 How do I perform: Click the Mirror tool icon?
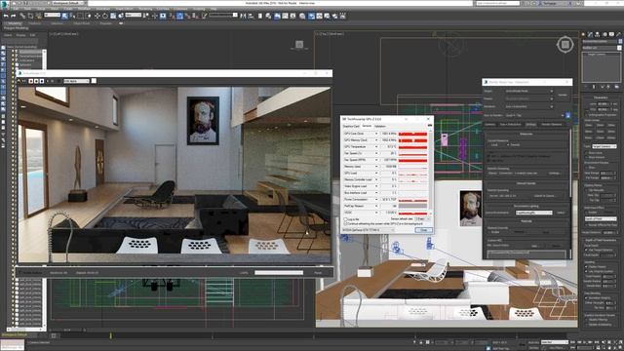[x=243, y=16]
